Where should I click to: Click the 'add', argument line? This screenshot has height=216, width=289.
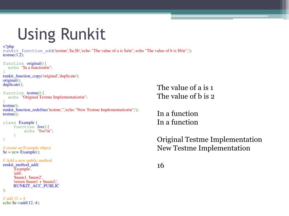[x=18, y=173]
